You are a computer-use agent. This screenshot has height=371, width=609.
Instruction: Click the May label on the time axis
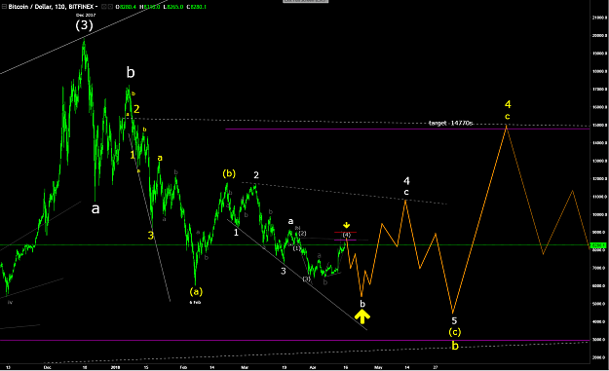(378, 367)
